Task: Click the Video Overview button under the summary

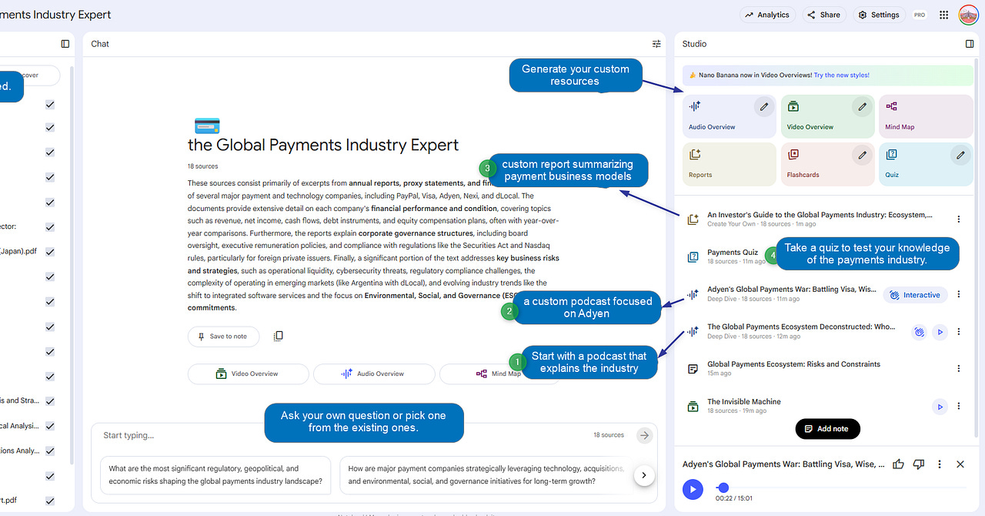Action: pos(248,374)
